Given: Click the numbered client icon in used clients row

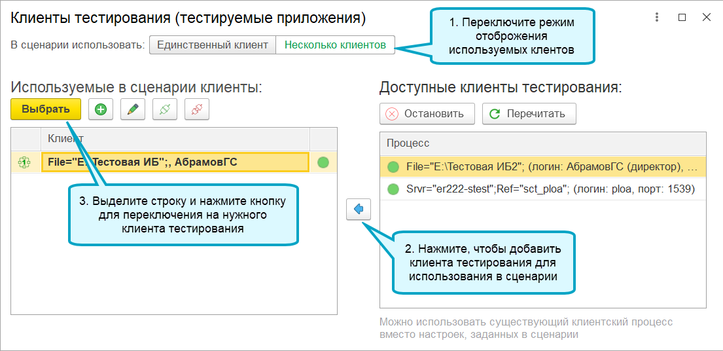Looking at the screenshot, I should [24, 162].
